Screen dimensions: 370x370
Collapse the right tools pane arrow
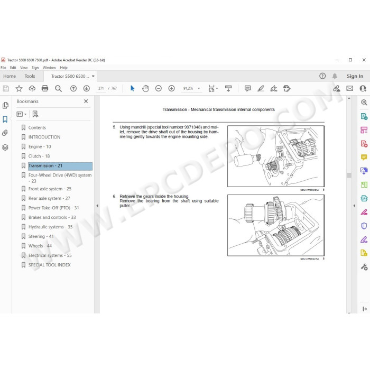pyautogui.click(x=354, y=206)
